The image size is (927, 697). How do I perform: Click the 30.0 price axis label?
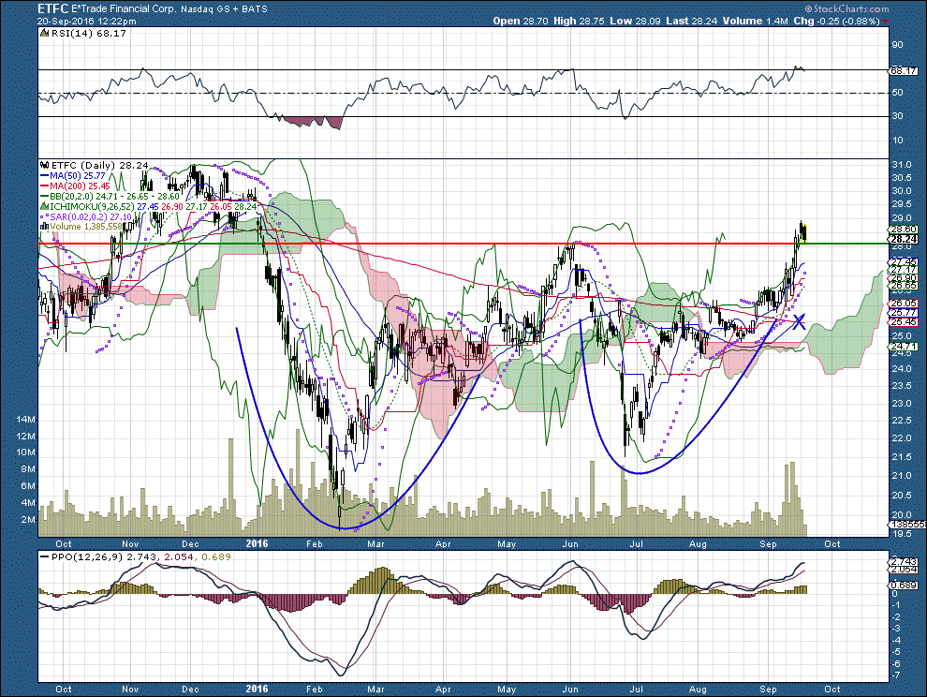[x=901, y=190]
